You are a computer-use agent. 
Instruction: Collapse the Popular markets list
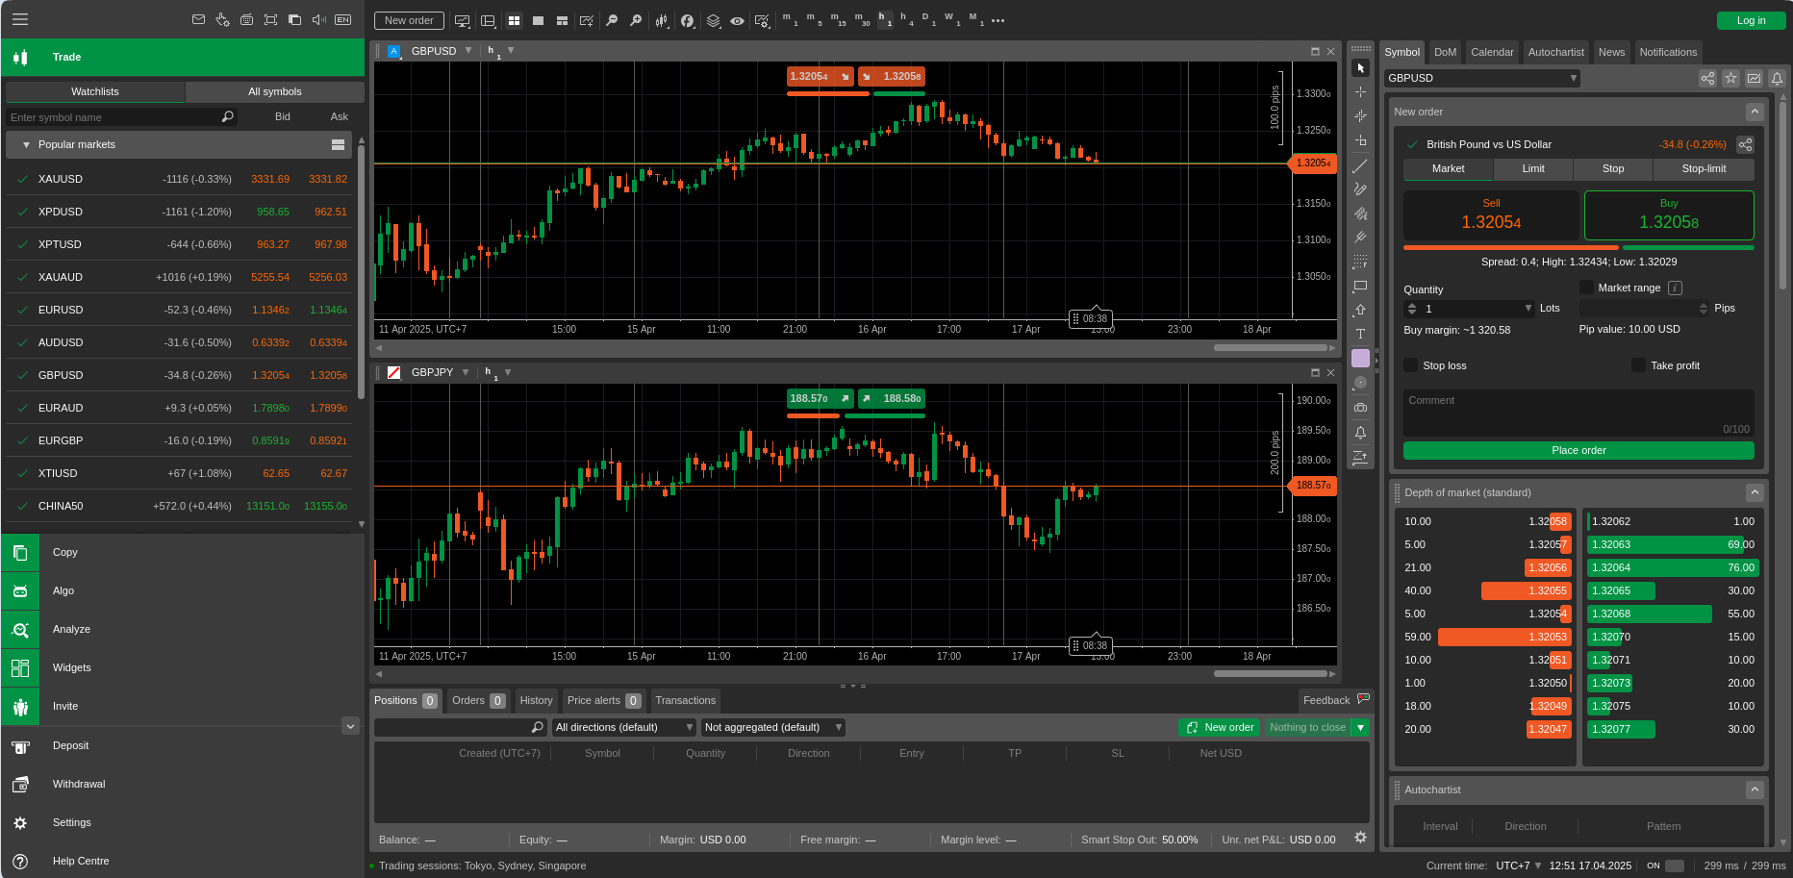click(x=26, y=144)
